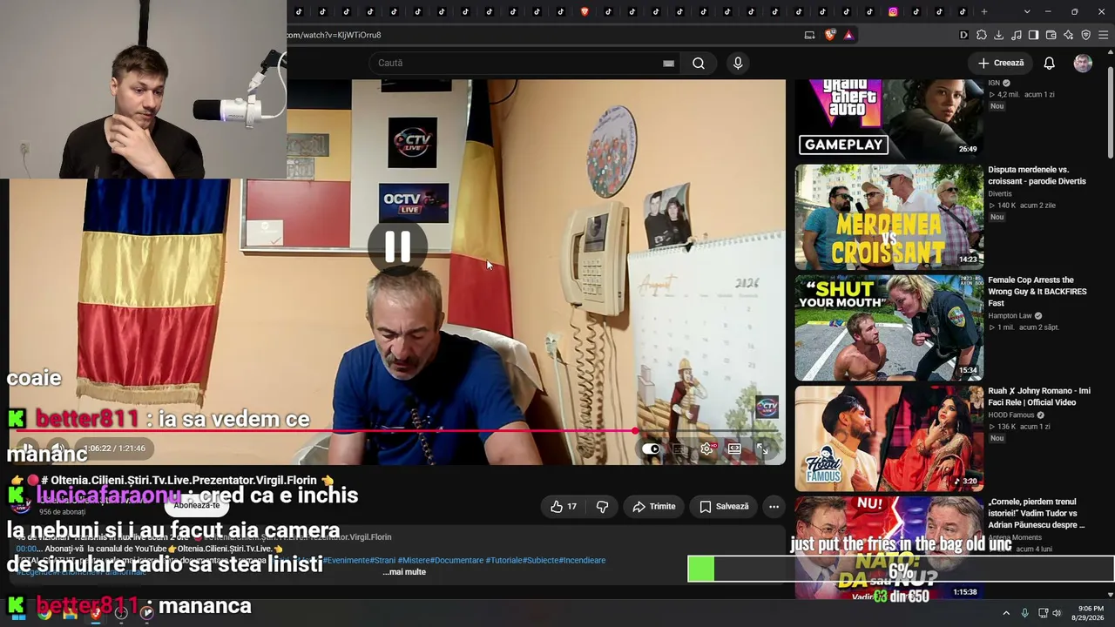Toggle subtitles on the video player
This screenshot has height=627, width=1115.
click(x=679, y=448)
